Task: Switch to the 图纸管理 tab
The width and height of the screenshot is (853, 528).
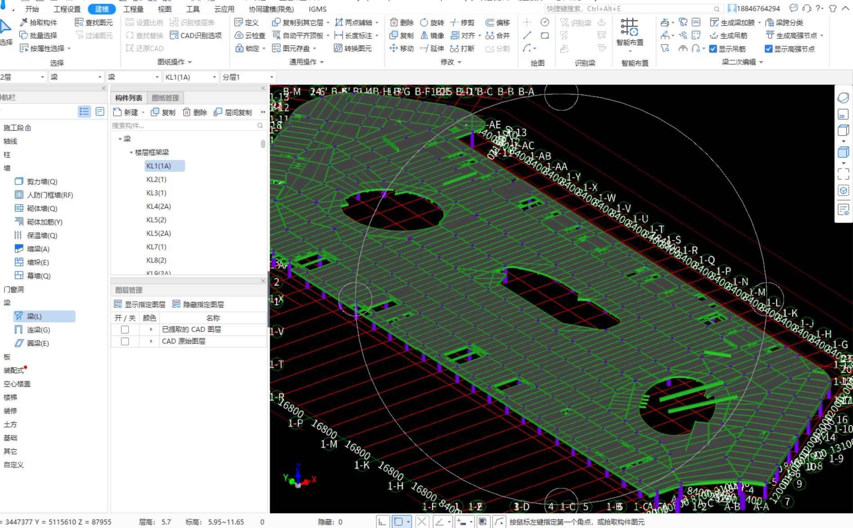Action: click(165, 98)
